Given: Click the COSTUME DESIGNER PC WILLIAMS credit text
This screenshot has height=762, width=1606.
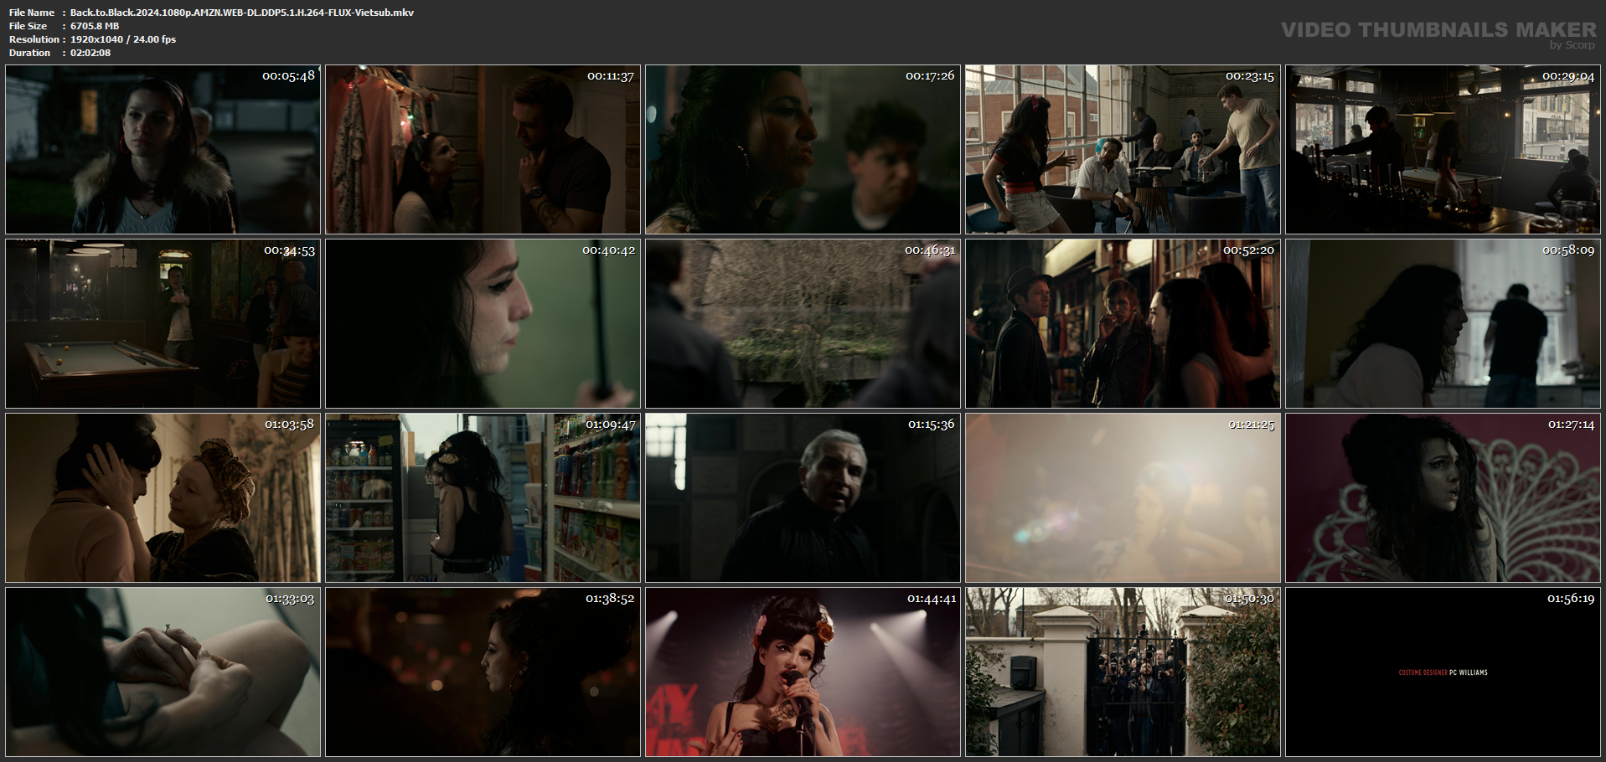Looking at the screenshot, I should tap(1443, 672).
